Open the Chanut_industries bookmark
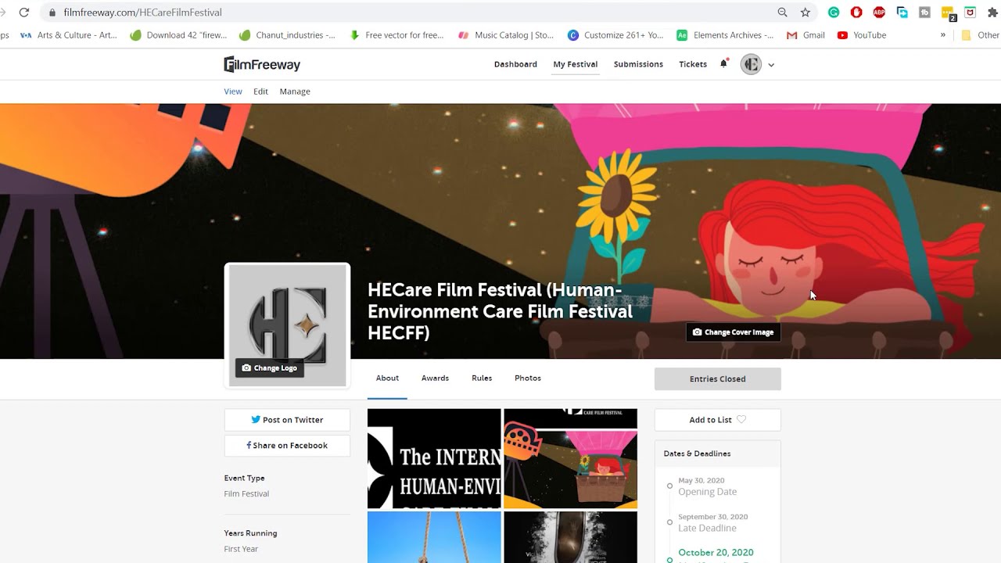This screenshot has height=563, width=1001. (x=287, y=35)
